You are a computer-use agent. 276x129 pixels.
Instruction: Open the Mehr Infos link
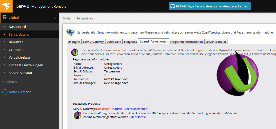click(138, 117)
